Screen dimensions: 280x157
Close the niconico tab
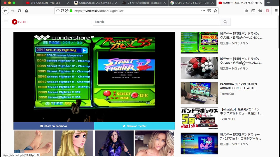pos(164,3)
